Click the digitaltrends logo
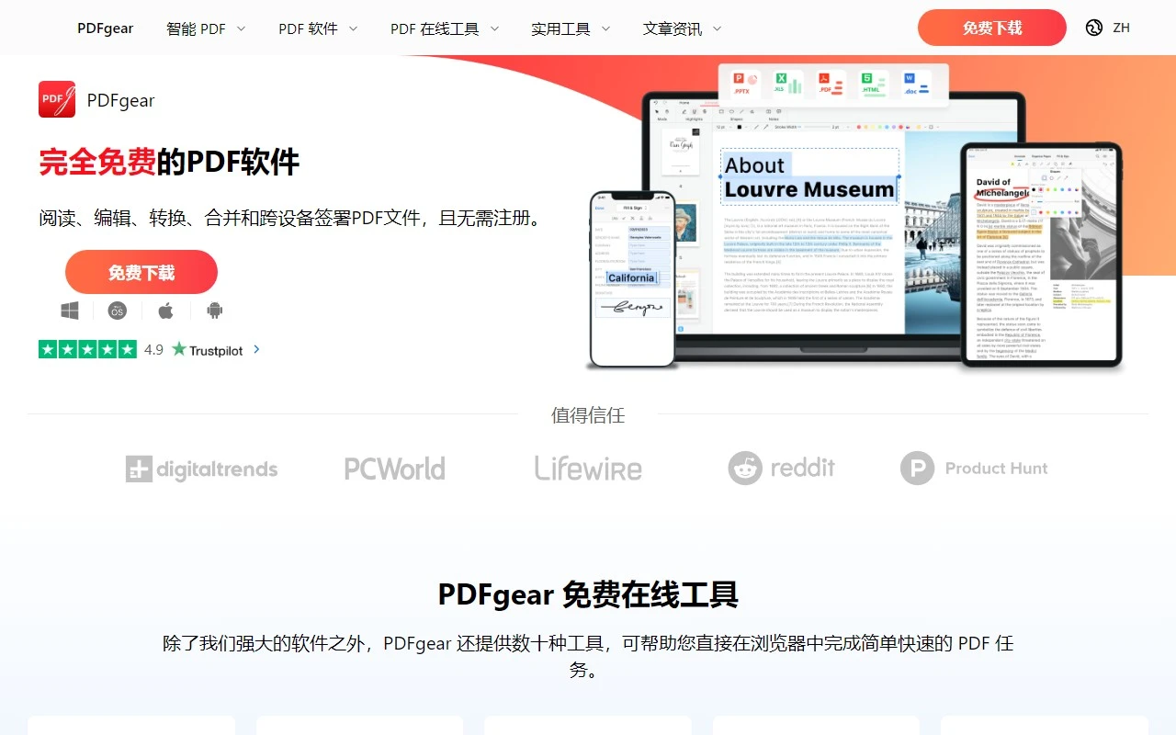Image resolution: width=1176 pixels, height=735 pixels. [201, 469]
